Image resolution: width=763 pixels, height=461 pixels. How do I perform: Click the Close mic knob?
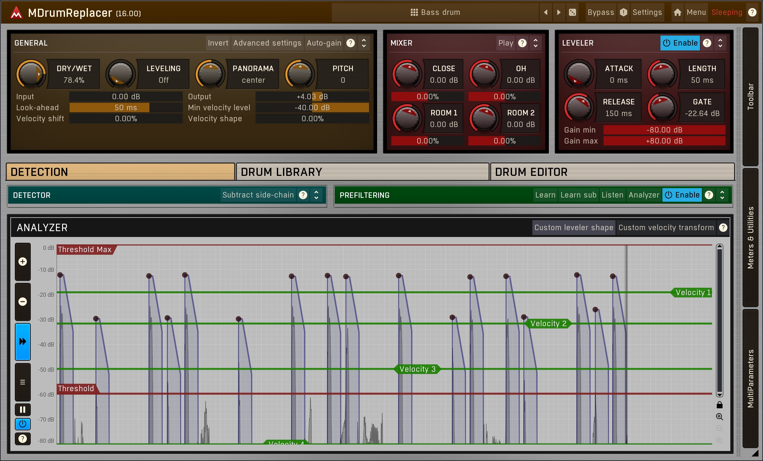pyautogui.click(x=407, y=74)
